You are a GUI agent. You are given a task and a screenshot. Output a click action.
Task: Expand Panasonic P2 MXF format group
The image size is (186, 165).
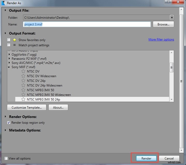9,59
